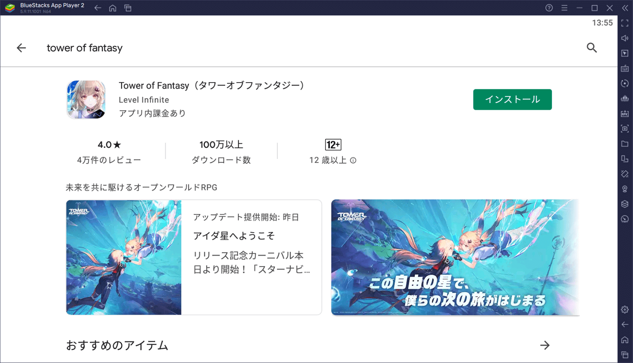
Task: Open the hamburger menu in title bar
Action: click(564, 8)
